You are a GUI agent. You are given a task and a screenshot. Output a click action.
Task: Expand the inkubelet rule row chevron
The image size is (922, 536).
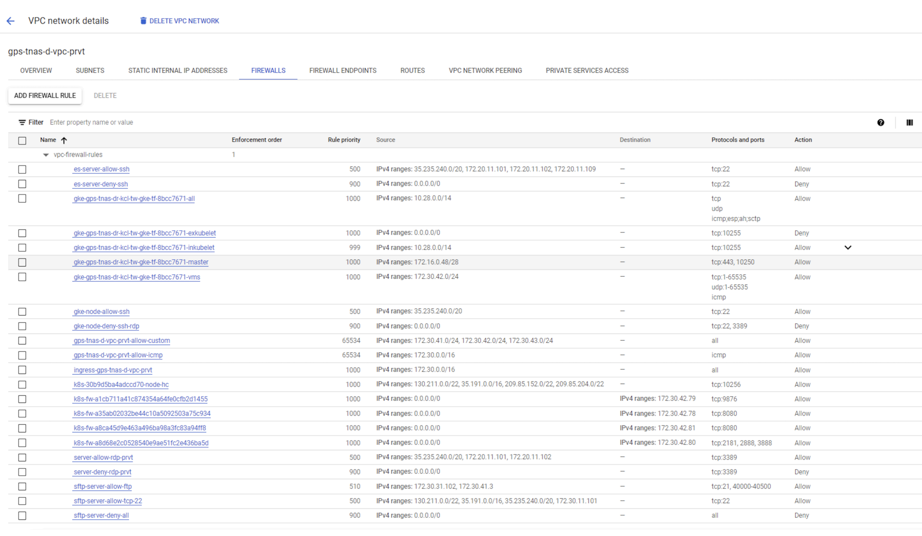pyautogui.click(x=848, y=248)
